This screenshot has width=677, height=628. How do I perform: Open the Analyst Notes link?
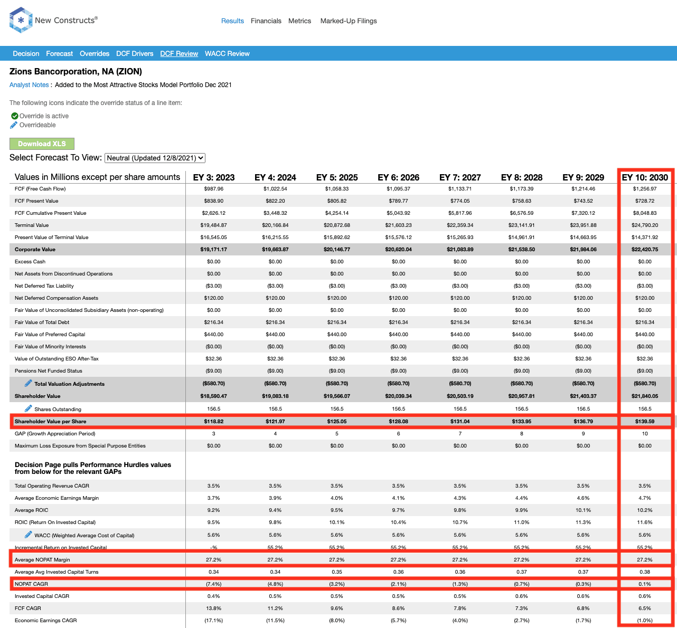pyautogui.click(x=29, y=85)
